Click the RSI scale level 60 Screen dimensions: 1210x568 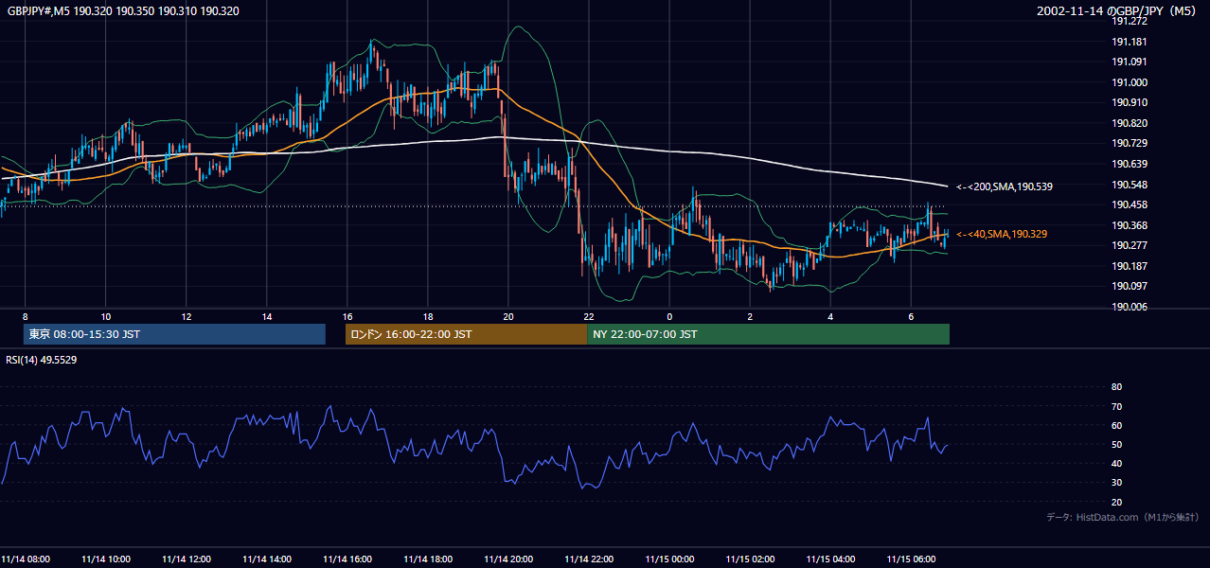point(1116,426)
